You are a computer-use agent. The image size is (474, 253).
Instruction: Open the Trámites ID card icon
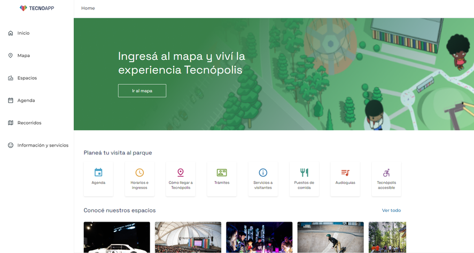222,173
